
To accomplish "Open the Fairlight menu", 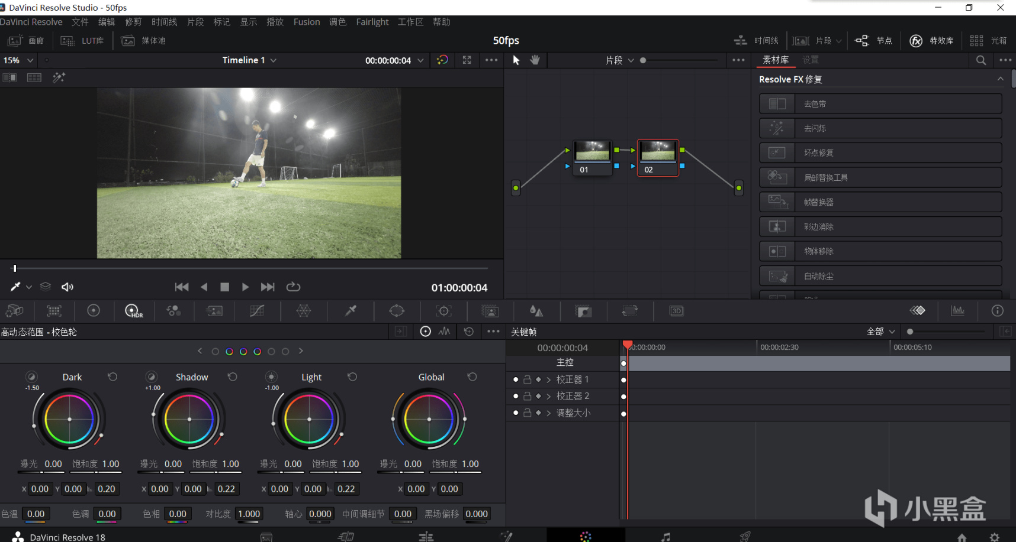I will click(x=372, y=22).
